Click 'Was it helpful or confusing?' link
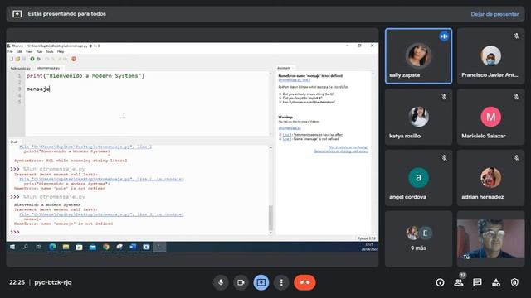This screenshot has height=298, width=531. [x=348, y=147]
